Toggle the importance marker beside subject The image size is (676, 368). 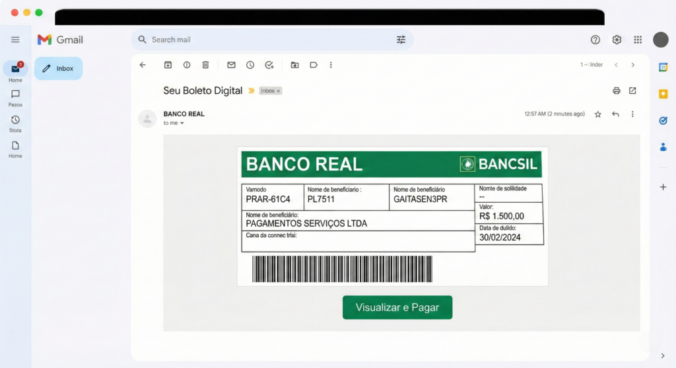tap(252, 91)
